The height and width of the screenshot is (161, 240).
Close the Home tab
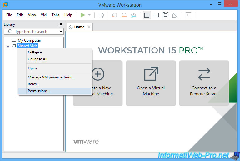(89, 27)
